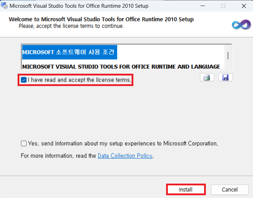Close the setup window
Viewport: 253px width, 198px height.
coord(243,6)
